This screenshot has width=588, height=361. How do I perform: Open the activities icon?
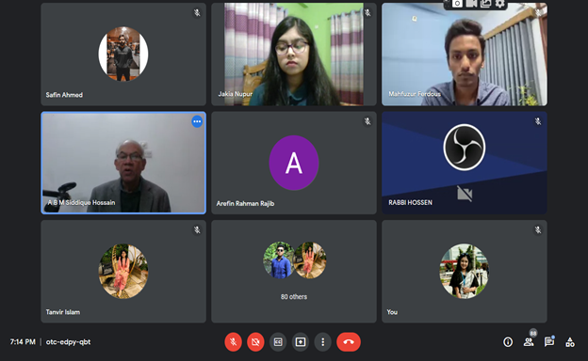click(570, 342)
